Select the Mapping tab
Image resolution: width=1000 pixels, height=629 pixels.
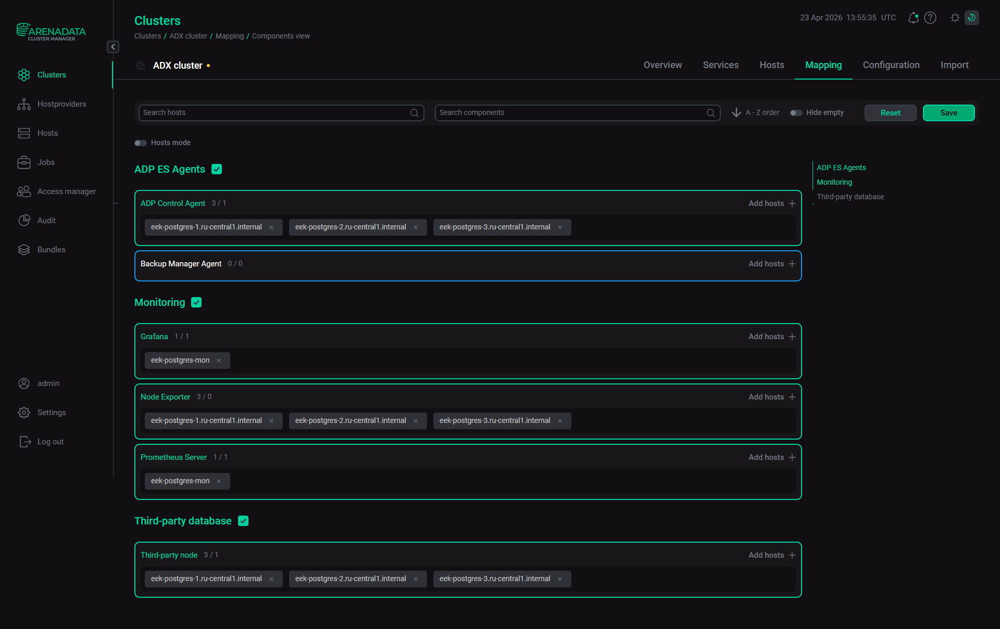click(x=823, y=65)
